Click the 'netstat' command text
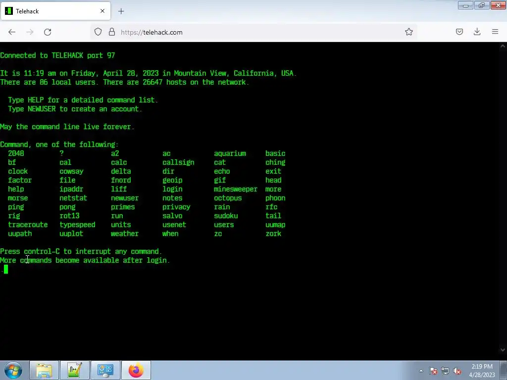This screenshot has height=380, width=507. click(73, 198)
